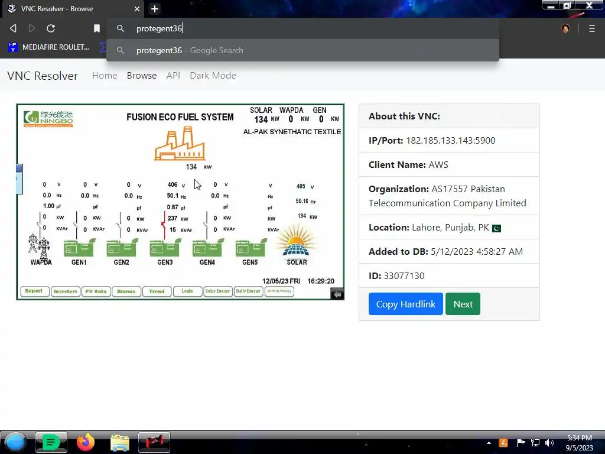Click the orange factory icon
The height and width of the screenshot is (454, 605).
pyautogui.click(x=180, y=144)
